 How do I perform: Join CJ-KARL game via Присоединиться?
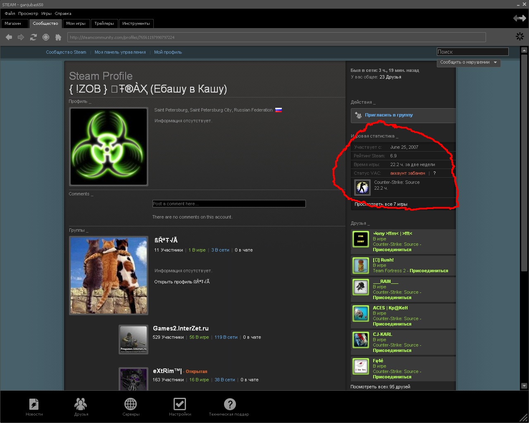(392, 350)
